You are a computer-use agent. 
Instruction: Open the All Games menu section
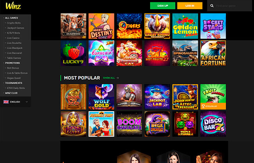(11, 18)
